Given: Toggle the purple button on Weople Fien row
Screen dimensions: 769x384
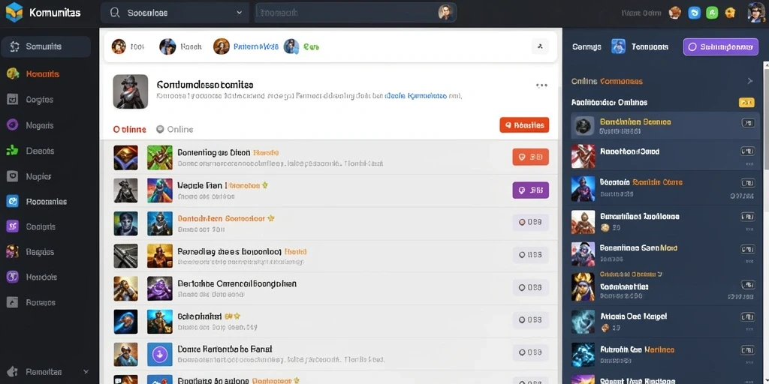Looking at the screenshot, I should [x=531, y=190].
